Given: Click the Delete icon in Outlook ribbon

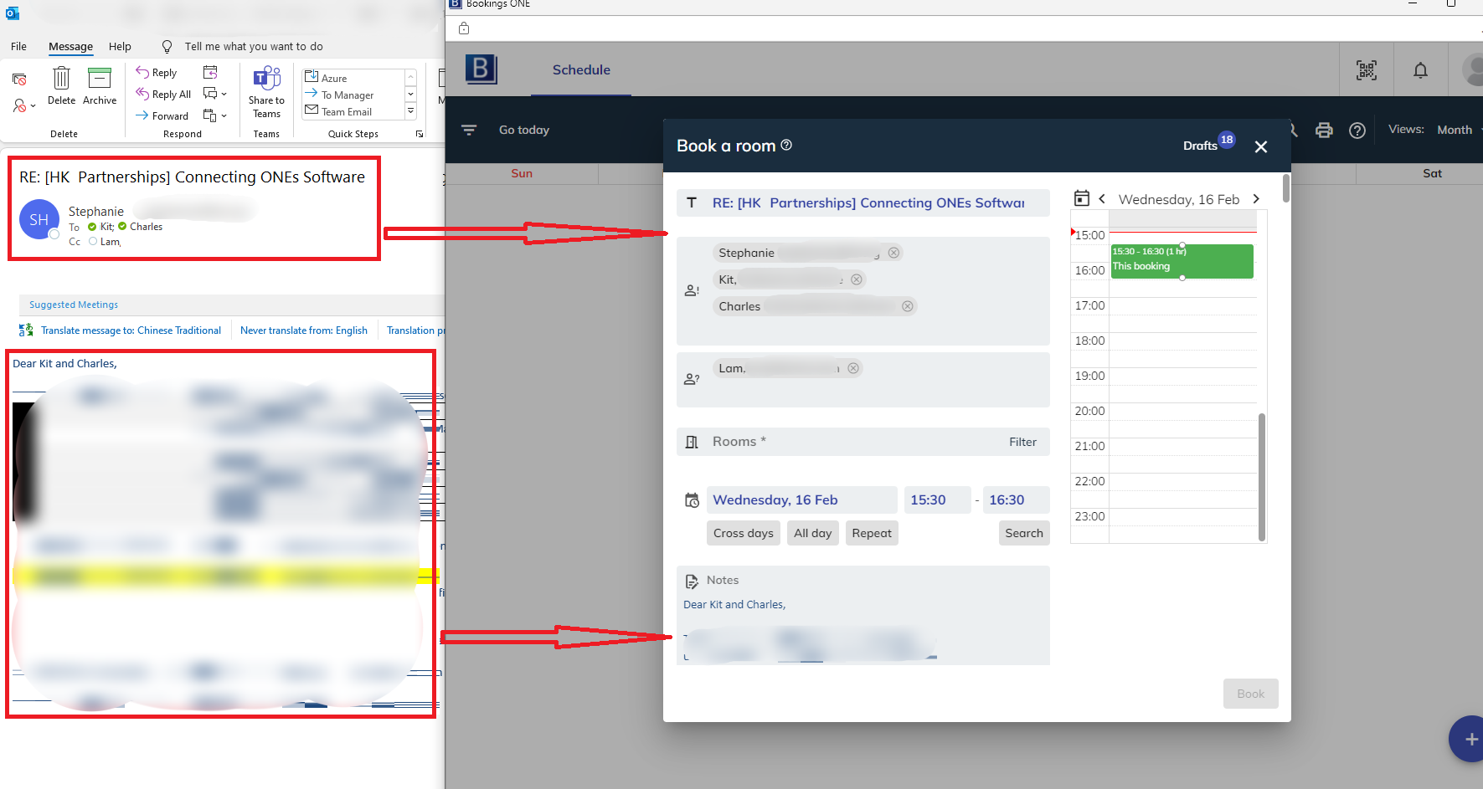Looking at the screenshot, I should point(61,79).
